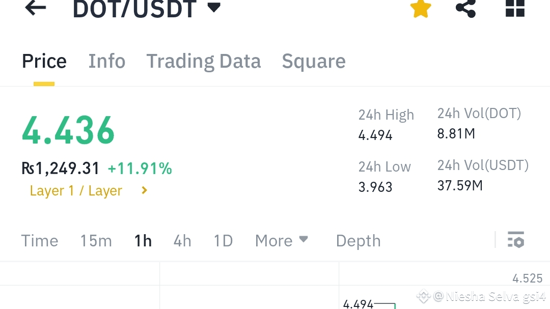The height and width of the screenshot is (309, 550).
Task: Open the Depth chart view
Action: (358, 241)
